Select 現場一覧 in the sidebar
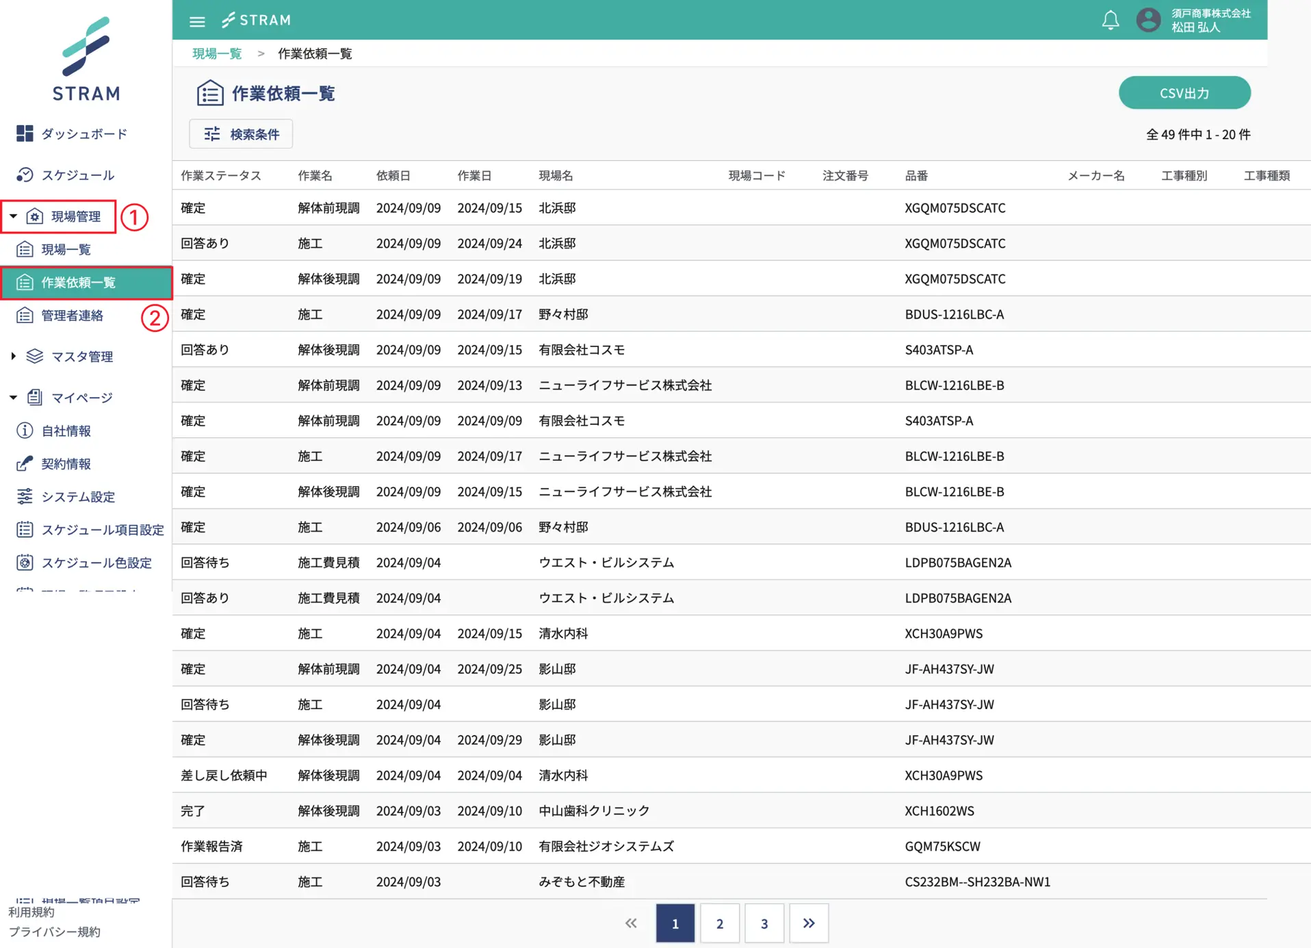This screenshot has width=1311, height=948. pyautogui.click(x=66, y=249)
